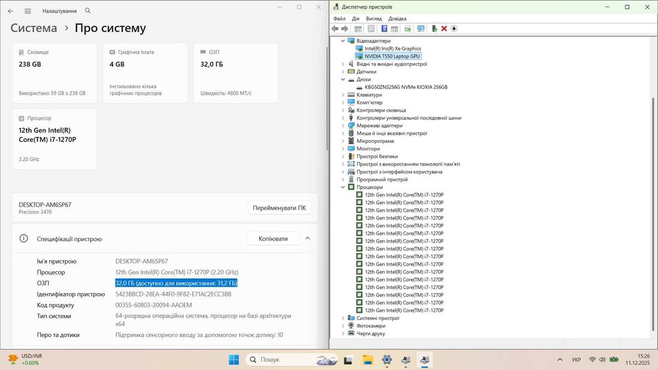Open the ОЗП 32,0 ГБ card
Image resolution: width=658 pixels, height=370 pixels.
236,73
